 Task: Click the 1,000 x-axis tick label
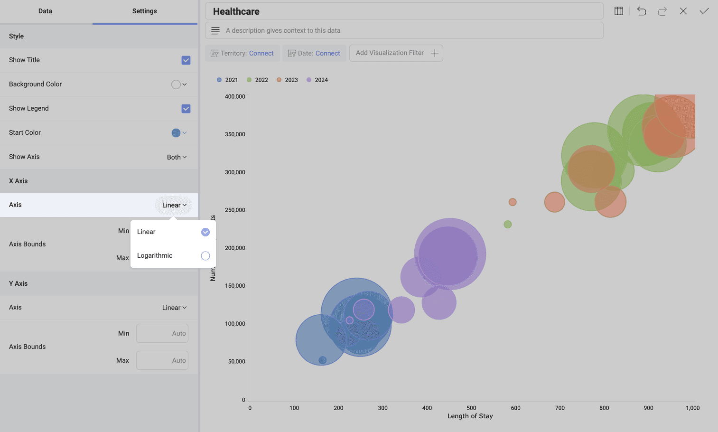point(693,408)
